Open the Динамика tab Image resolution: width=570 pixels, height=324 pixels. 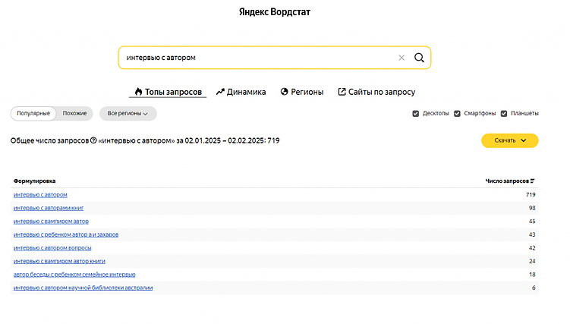(x=246, y=92)
